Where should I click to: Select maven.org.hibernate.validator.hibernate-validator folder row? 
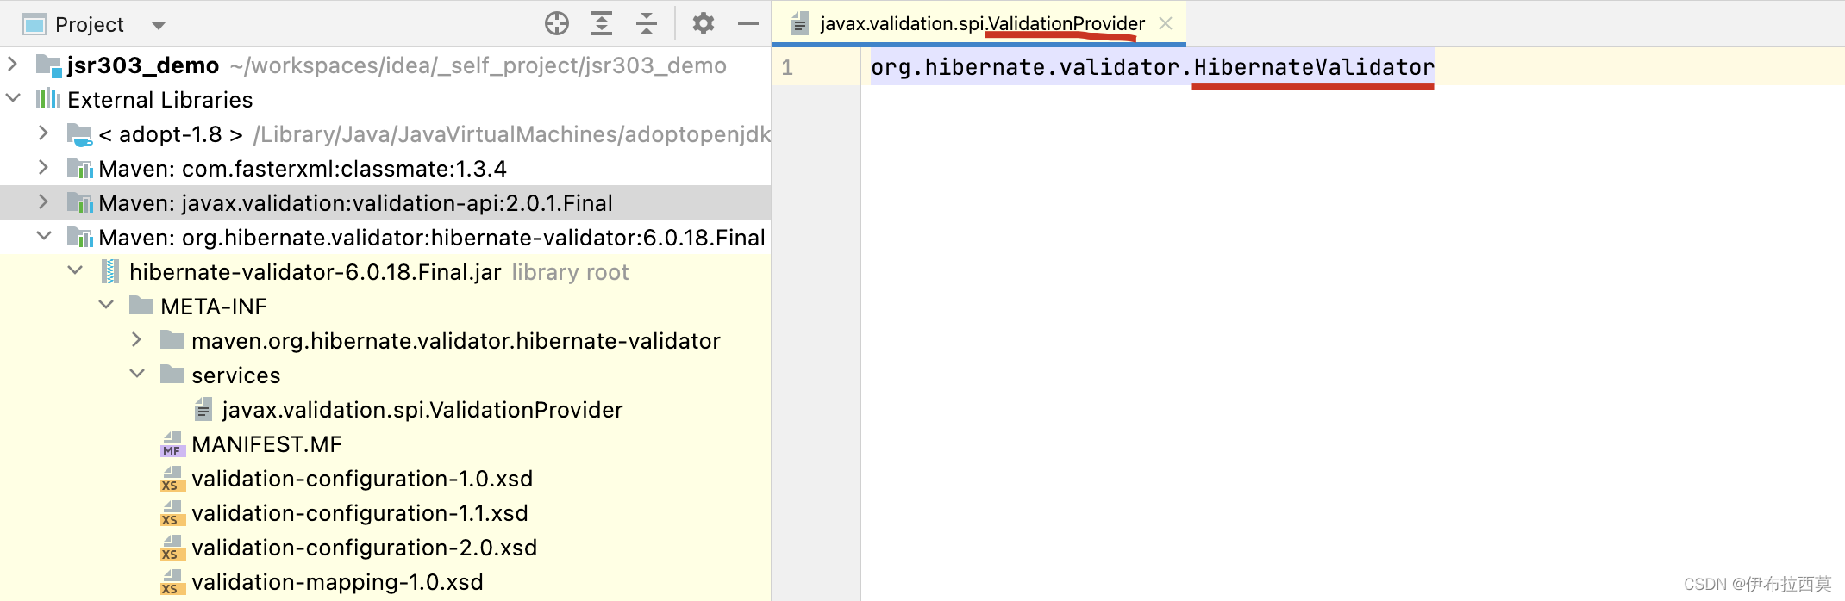[385, 340]
